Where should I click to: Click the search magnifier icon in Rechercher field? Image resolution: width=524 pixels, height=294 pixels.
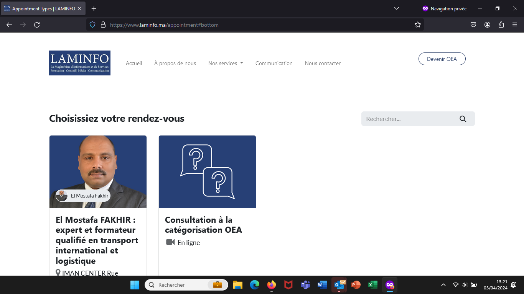pos(463,119)
